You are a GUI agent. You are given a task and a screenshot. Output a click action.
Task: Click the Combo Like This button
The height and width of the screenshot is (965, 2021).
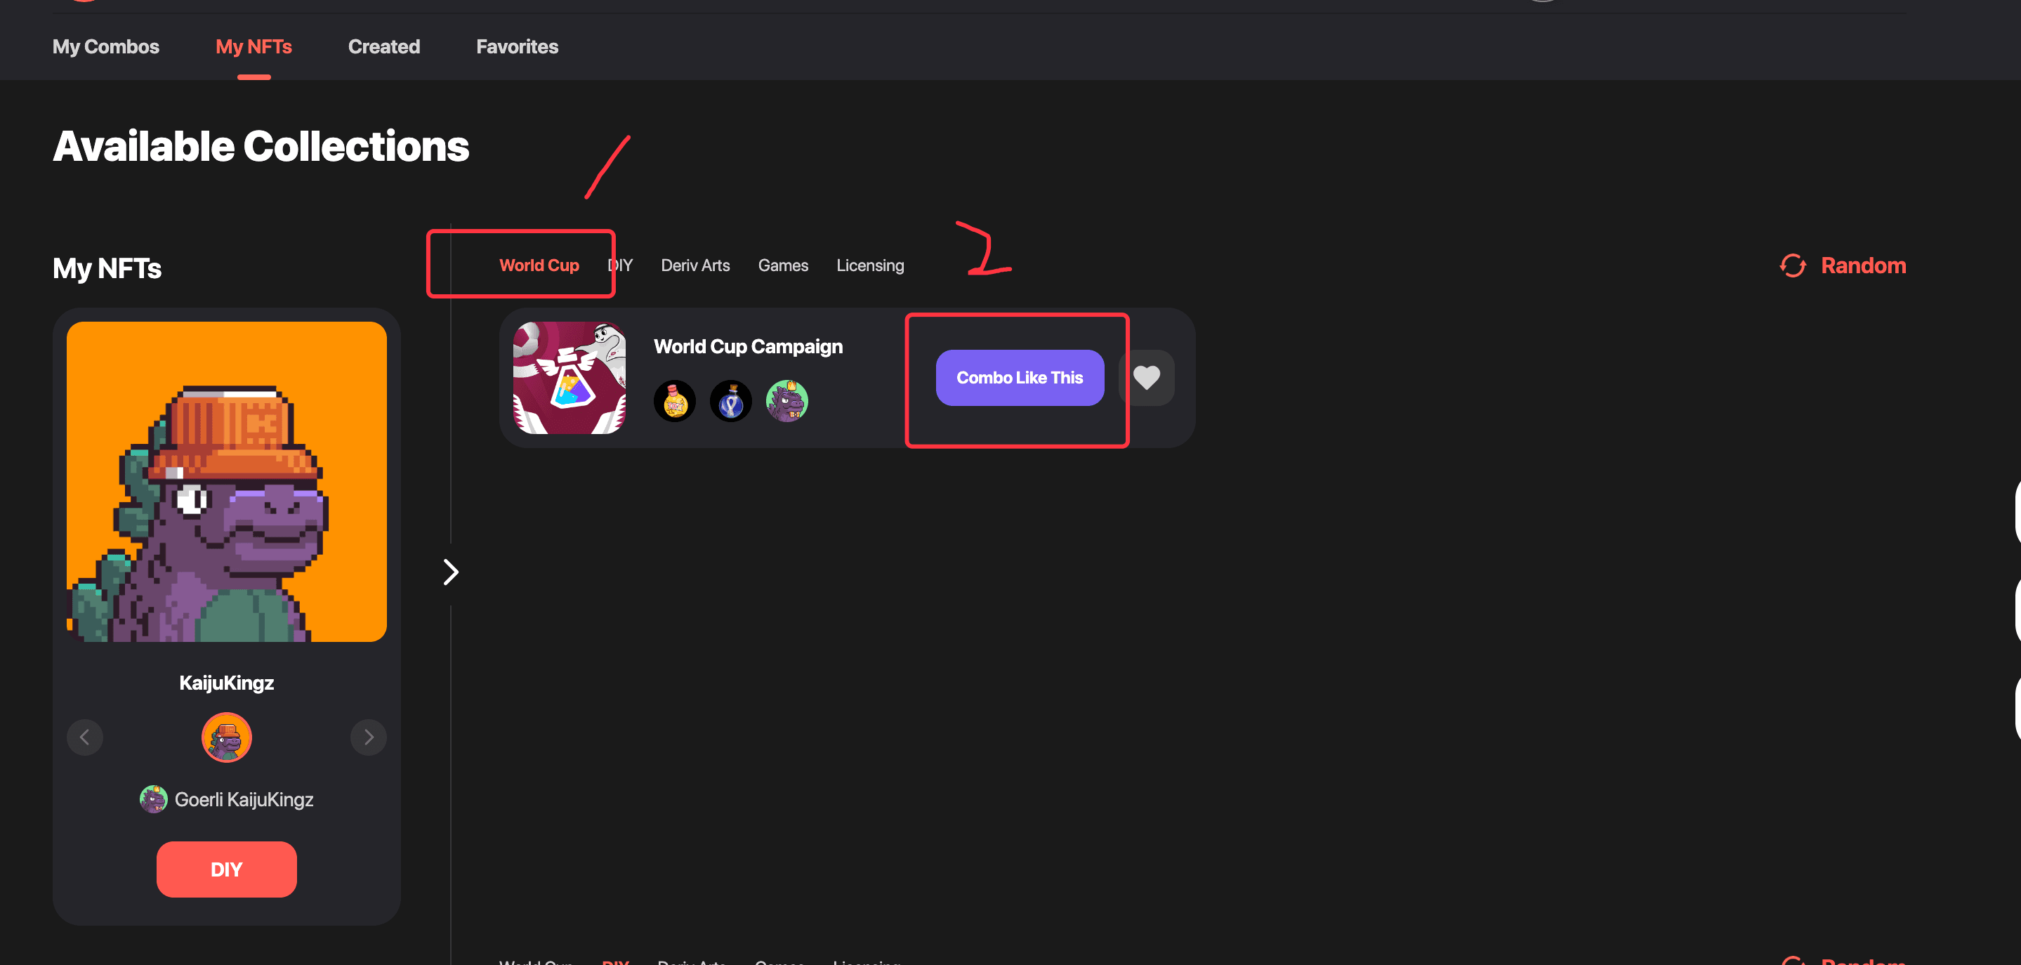[x=1021, y=376]
